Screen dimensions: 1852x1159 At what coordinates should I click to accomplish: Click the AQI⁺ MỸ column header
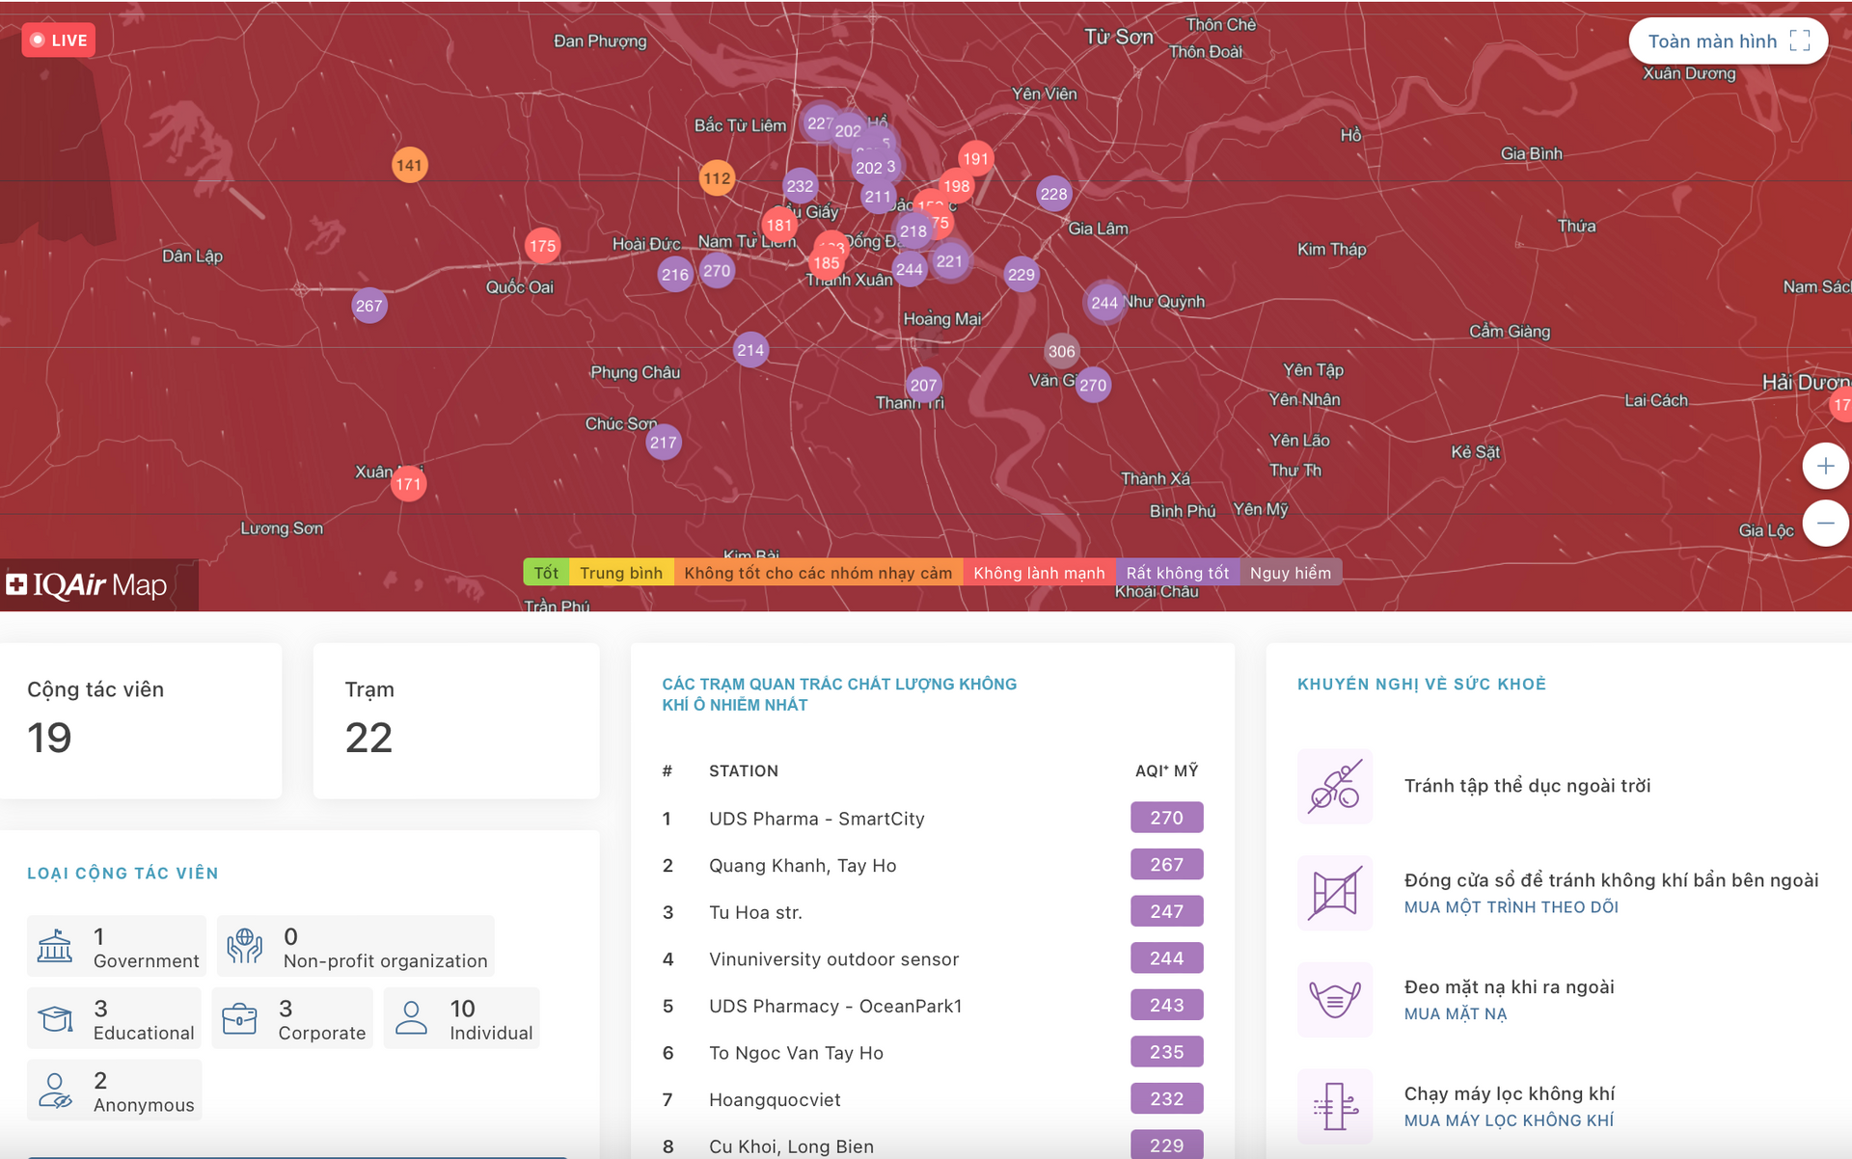coord(1167,771)
